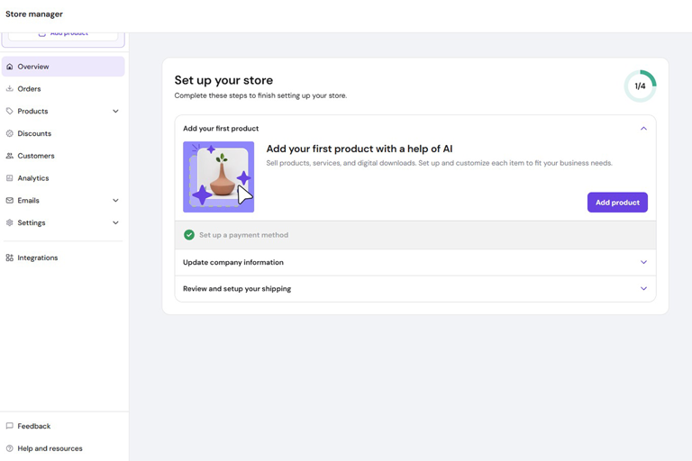Click the Help and resources question icon
The image size is (692, 461).
click(x=10, y=448)
